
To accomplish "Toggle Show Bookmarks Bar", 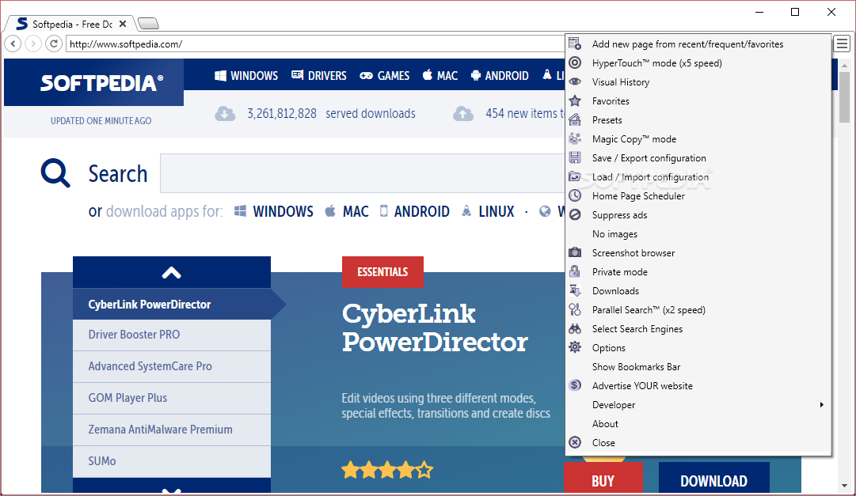I will click(x=698, y=367).
